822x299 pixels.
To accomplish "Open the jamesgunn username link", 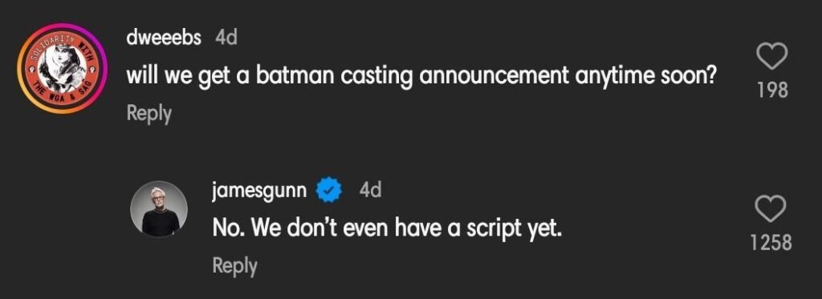I will (x=259, y=191).
